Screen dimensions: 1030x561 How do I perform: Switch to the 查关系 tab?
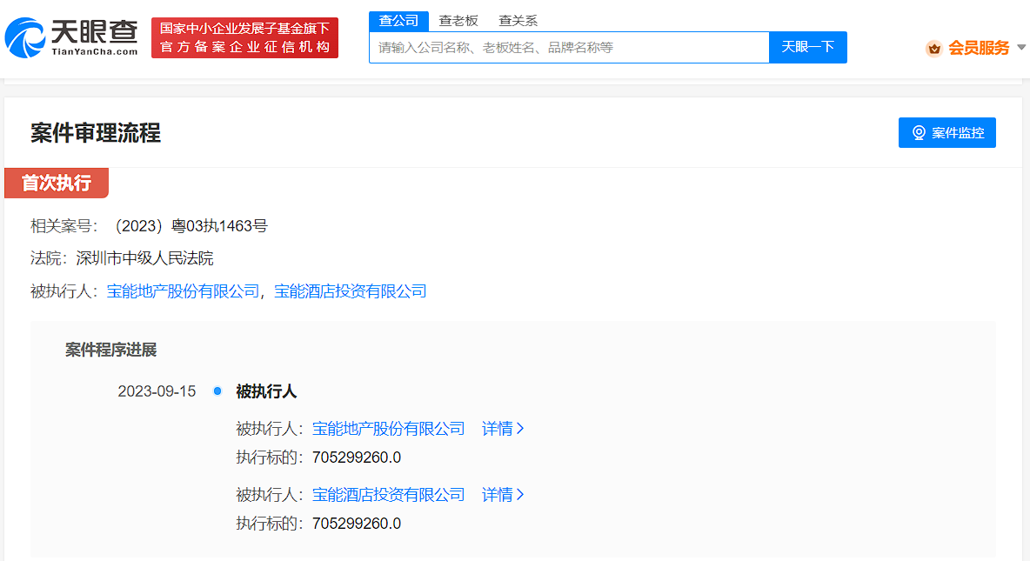click(x=518, y=21)
